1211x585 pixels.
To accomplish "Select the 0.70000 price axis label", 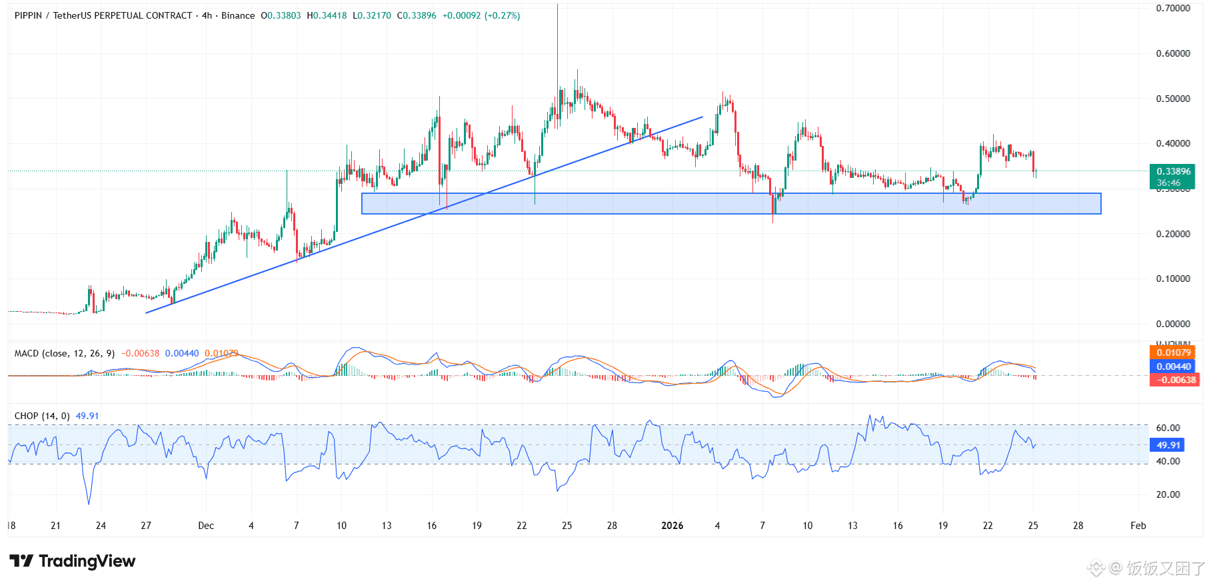I will tap(1173, 8).
